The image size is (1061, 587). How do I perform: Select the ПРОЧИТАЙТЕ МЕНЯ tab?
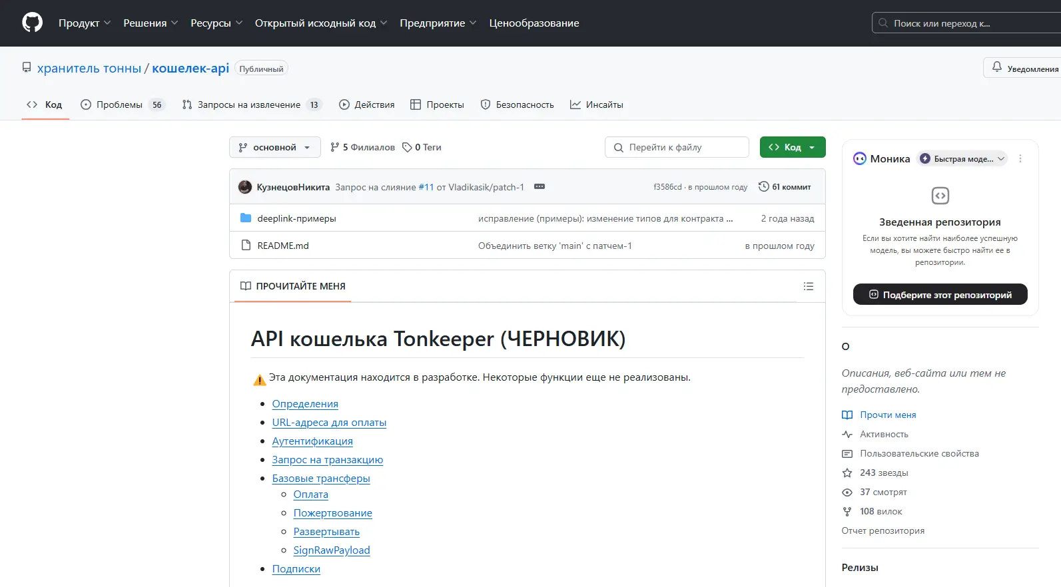coord(293,286)
